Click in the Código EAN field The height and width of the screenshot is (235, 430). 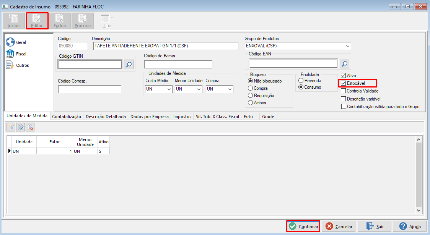pos(293,63)
